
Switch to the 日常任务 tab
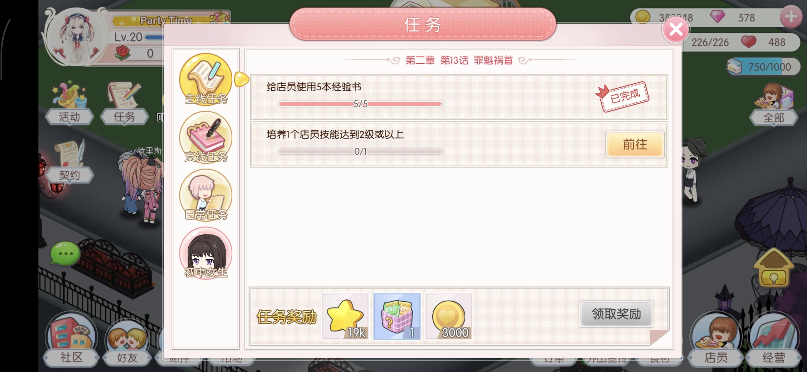point(206,195)
